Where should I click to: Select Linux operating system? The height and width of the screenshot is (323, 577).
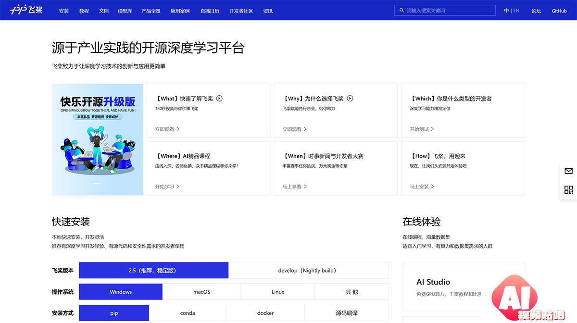(278, 292)
